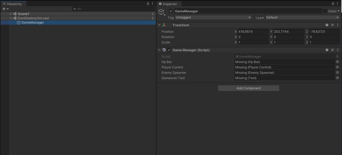Collapse the DontDestroyOnLoad node

point(11,18)
